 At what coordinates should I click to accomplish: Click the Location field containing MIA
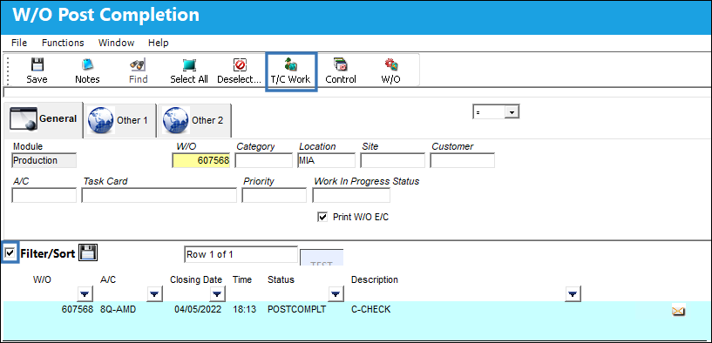(x=327, y=160)
